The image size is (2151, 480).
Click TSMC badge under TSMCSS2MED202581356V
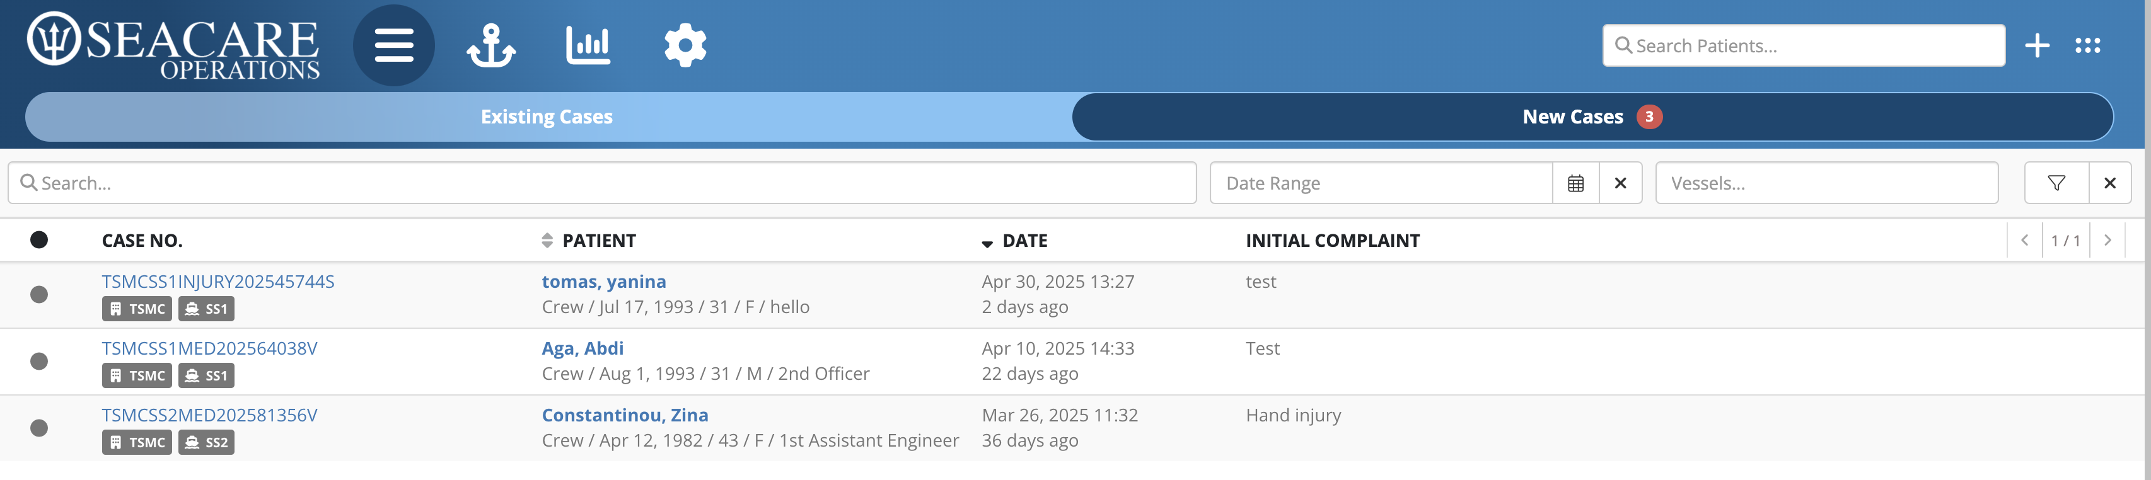pos(137,442)
